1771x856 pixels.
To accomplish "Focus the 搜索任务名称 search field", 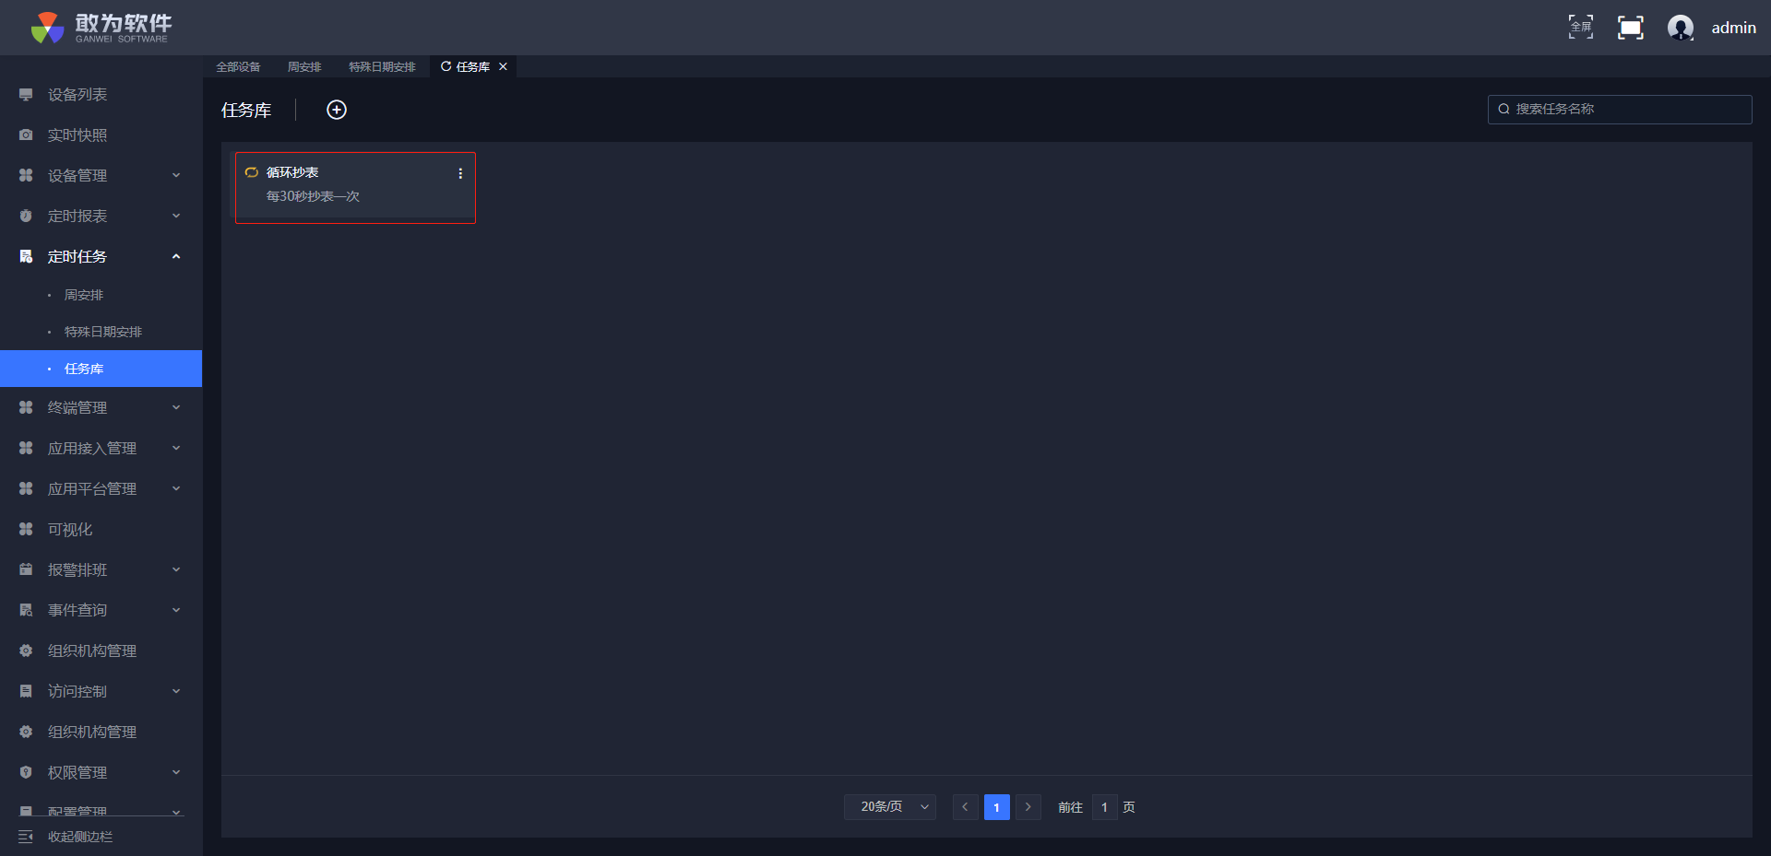I will point(1620,110).
